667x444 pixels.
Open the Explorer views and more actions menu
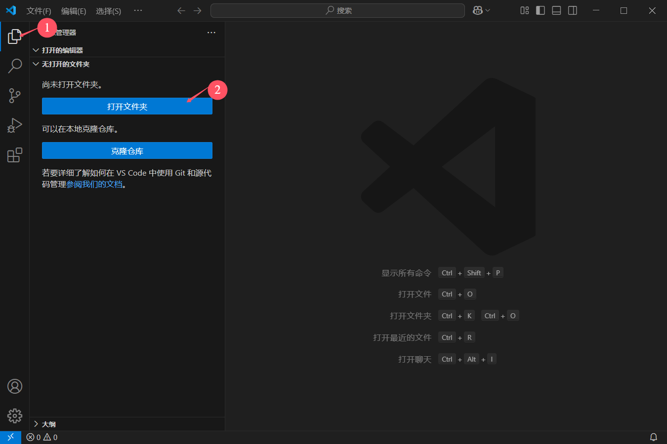coord(211,33)
